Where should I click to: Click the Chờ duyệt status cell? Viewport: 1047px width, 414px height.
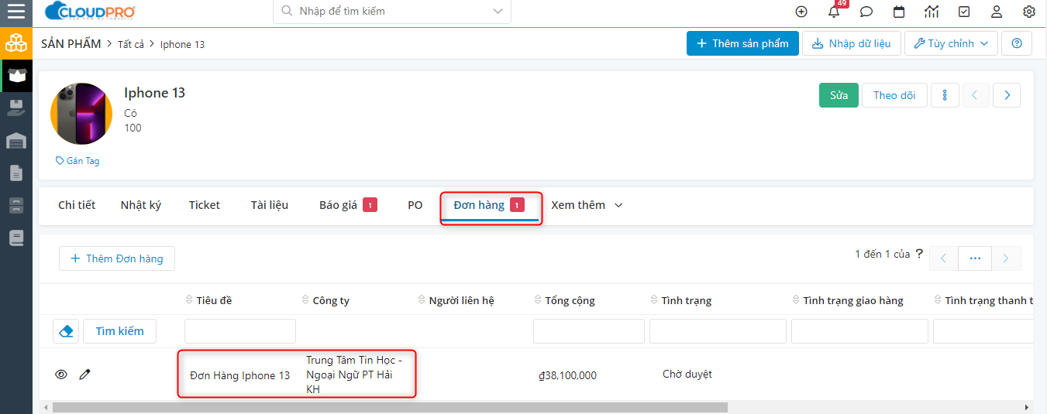(687, 375)
